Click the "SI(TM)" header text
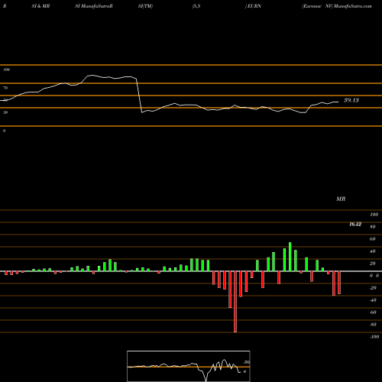 (x=145, y=6)
